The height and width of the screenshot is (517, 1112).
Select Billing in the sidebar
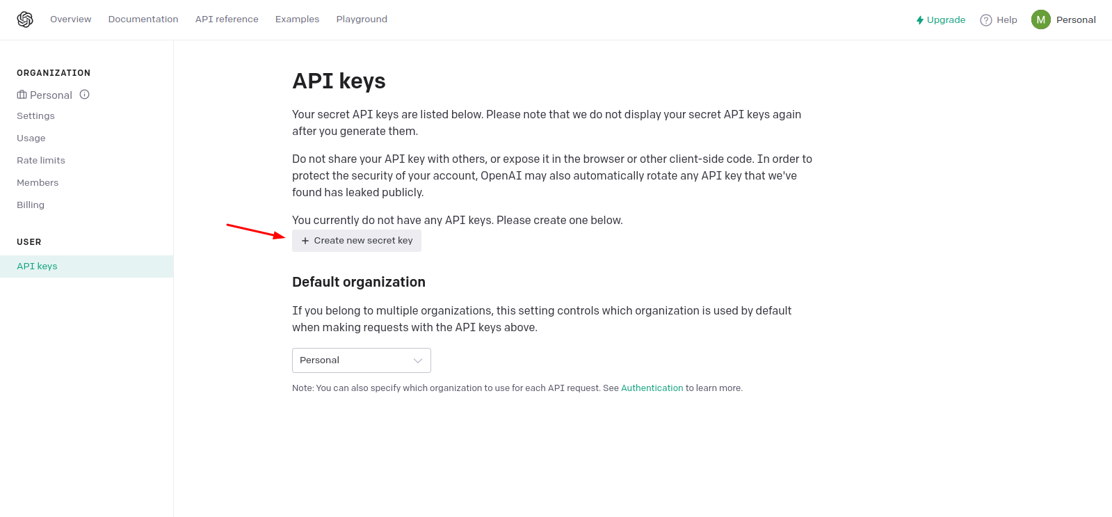click(31, 205)
